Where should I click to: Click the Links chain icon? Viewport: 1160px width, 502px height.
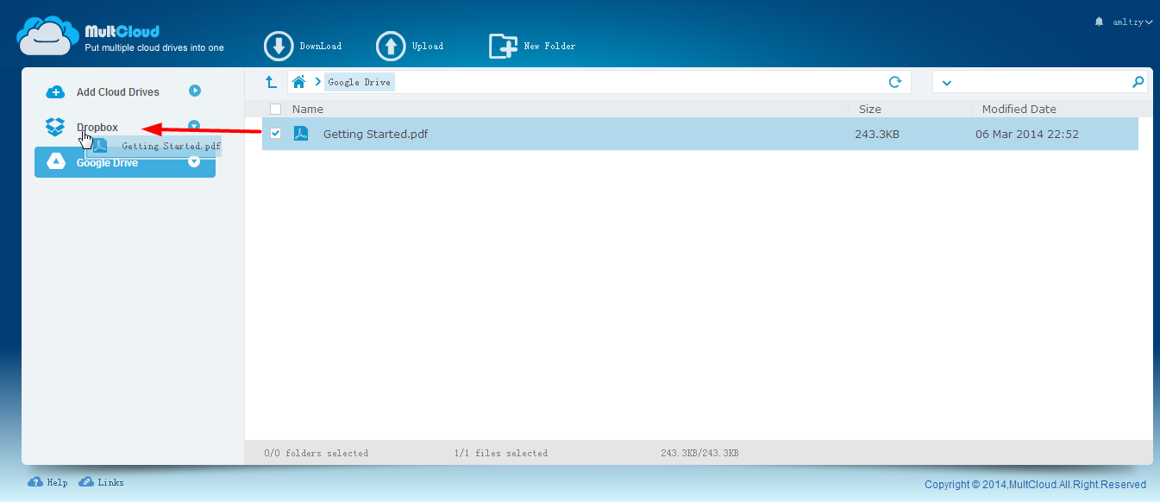pyautogui.click(x=86, y=482)
